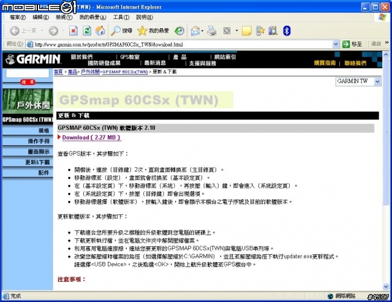Open the 編輯(E) menu
The width and height of the screenshot is (392, 302).
41,17
